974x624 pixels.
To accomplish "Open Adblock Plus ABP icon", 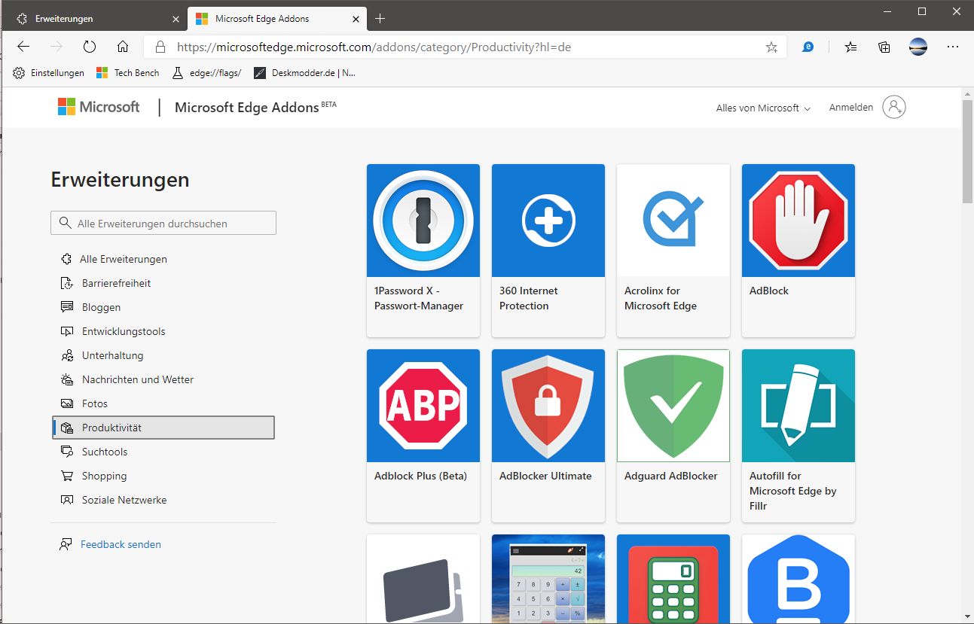I will 423,406.
